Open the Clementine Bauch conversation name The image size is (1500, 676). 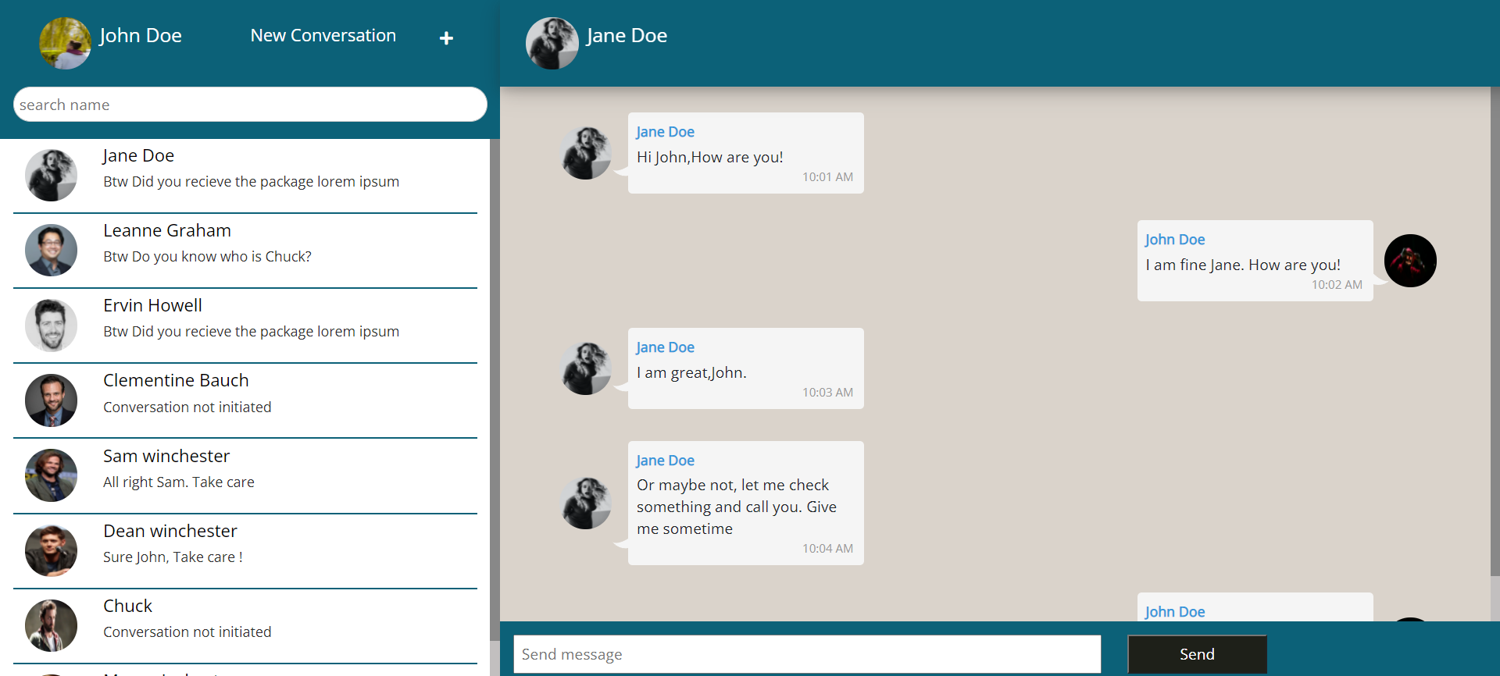176,381
